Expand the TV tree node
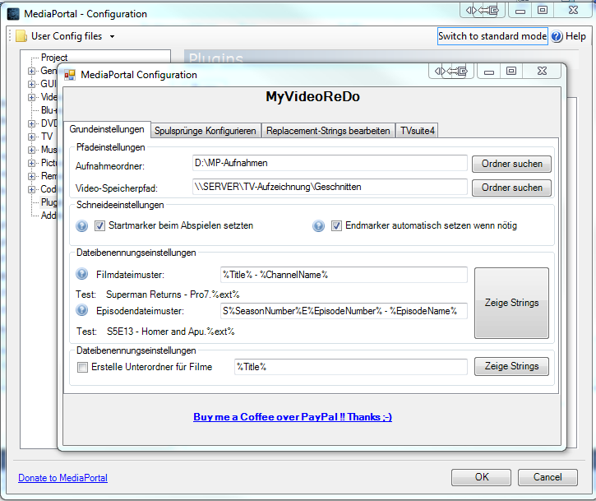Screen dimensions: 596x501 click(32, 137)
